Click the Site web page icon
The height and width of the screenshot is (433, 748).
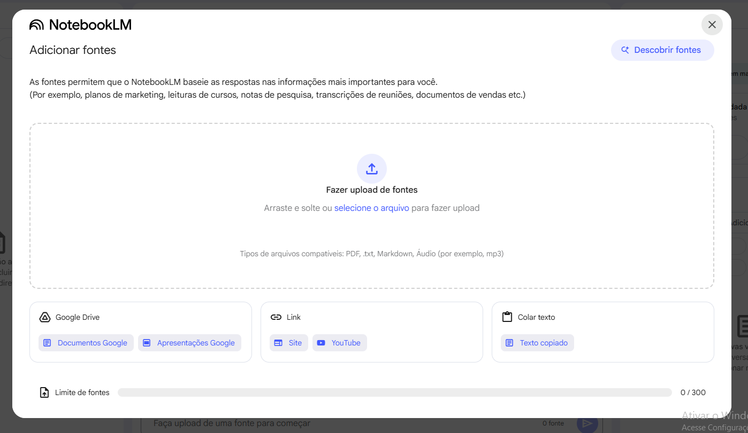(278, 343)
